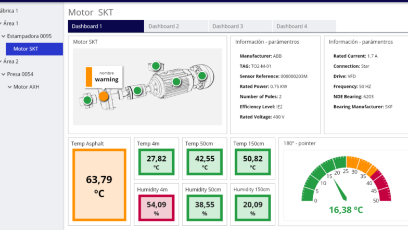The width and height of the screenshot is (408, 230).
Task: Collapse the Área 1 tree node
Action: coord(2,23)
